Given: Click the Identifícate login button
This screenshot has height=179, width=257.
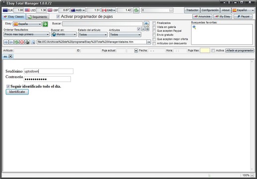Looking at the screenshot, I should point(17,92).
